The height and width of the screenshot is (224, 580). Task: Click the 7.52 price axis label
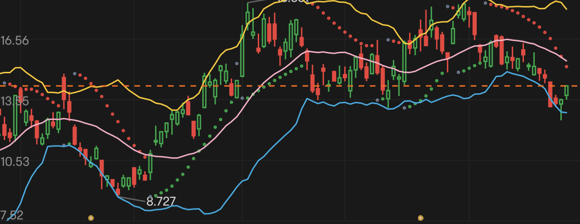[x=12, y=216]
